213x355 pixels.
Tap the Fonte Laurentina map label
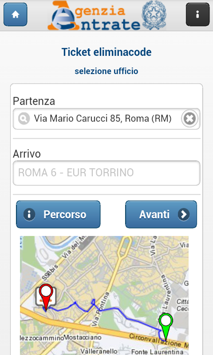[158, 351]
